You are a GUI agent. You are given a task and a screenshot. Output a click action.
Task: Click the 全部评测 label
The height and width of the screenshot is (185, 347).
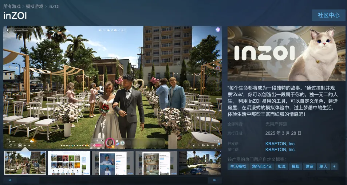coord(235,124)
